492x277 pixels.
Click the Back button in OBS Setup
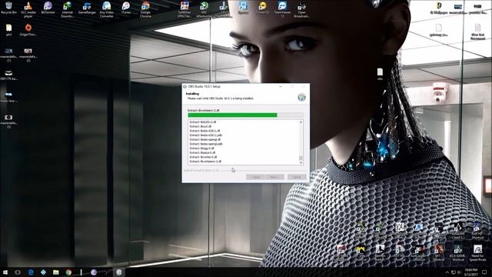(255, 177)
